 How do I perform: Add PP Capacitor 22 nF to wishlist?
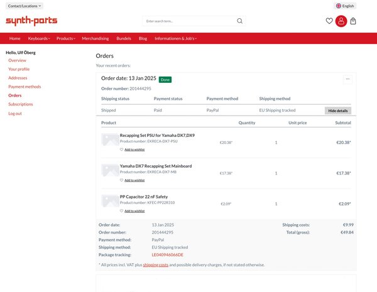[x=134, y=211]
